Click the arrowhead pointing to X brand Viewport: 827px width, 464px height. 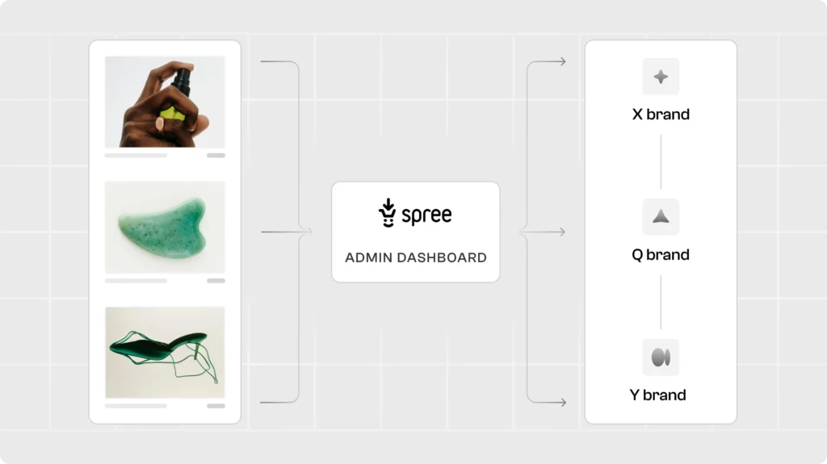click(562, 62)
